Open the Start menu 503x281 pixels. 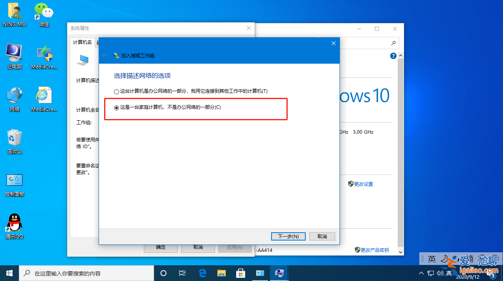(x=9, y=273)
